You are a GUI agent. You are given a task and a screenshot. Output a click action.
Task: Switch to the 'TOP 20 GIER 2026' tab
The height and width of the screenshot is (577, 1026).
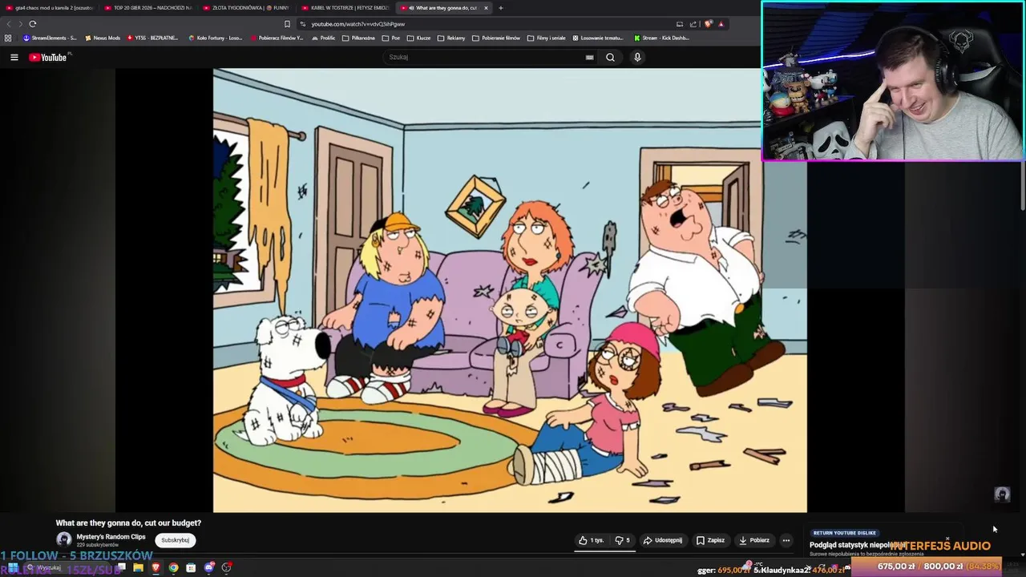[x=148, y=8]
